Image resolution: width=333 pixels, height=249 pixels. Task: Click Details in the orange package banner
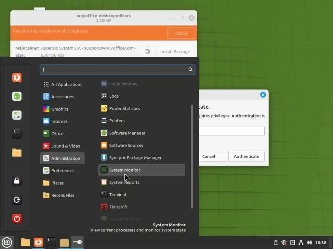tap(181, 33)
